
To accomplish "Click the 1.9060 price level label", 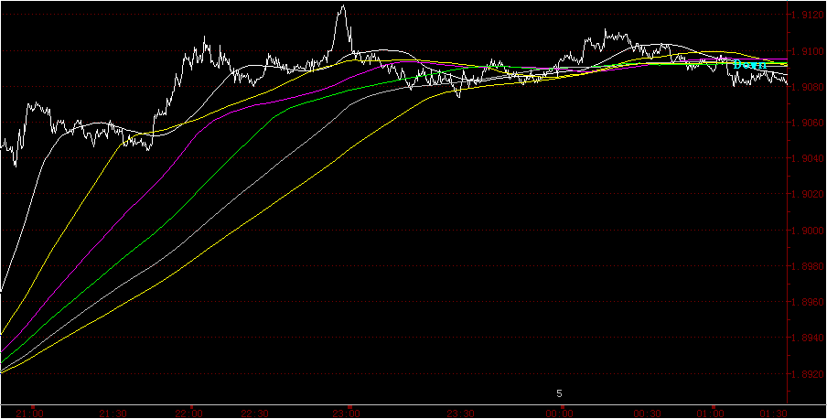I will point(809,123).
